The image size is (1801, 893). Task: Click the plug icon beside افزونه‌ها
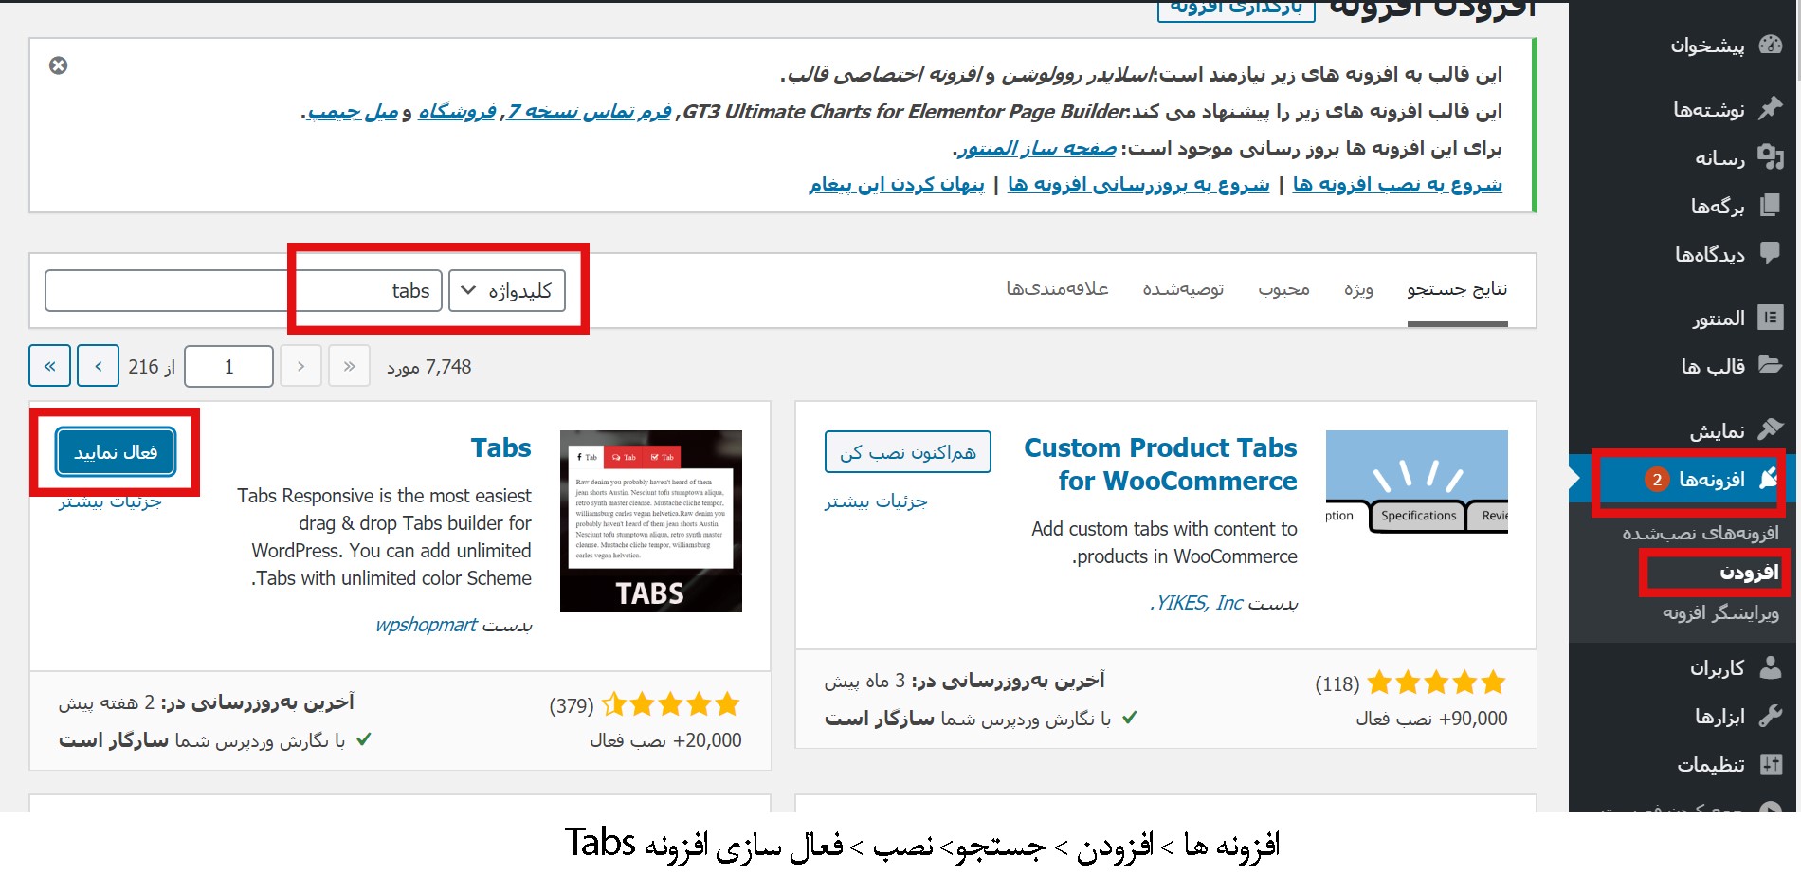(1769, 479)
